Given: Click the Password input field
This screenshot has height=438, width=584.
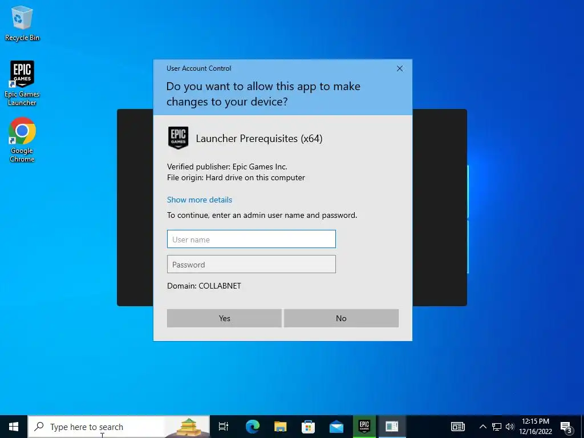Looking at the screenshot, I should pos(252,264).
